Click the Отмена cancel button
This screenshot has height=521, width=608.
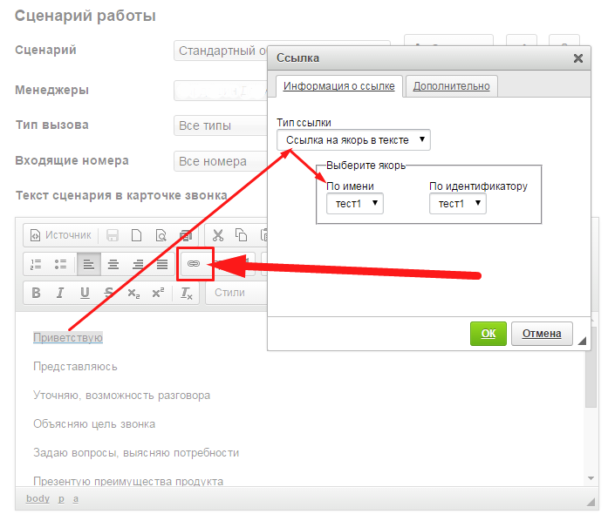[542, 334]
